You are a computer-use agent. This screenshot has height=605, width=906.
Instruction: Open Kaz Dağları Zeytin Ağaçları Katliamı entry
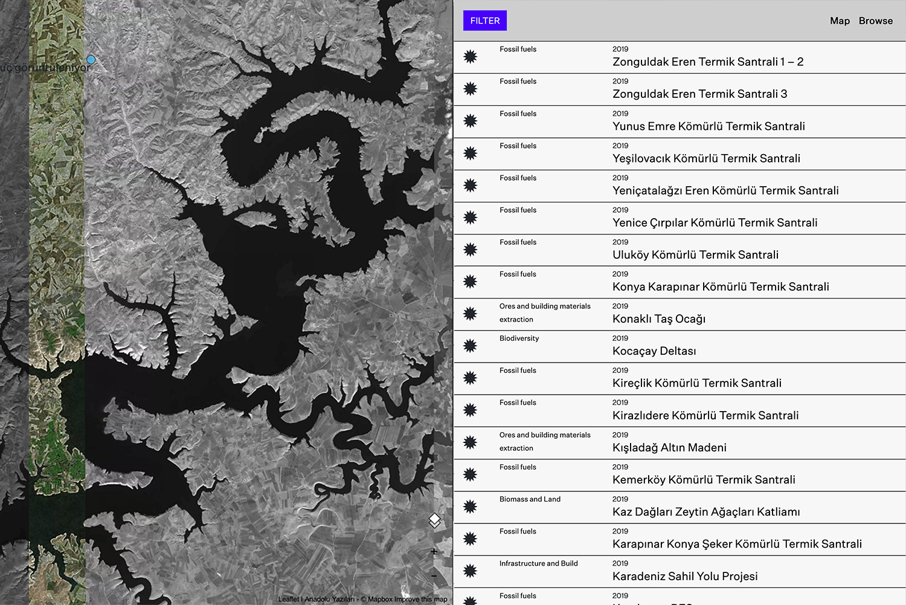[705, 512]
